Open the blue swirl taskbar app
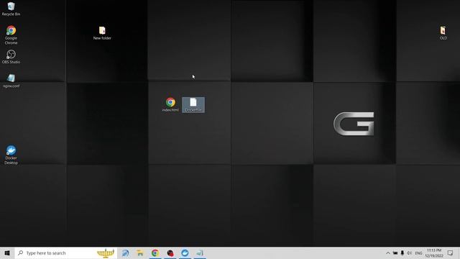This screenshot has width=460, height=259. 126,253
